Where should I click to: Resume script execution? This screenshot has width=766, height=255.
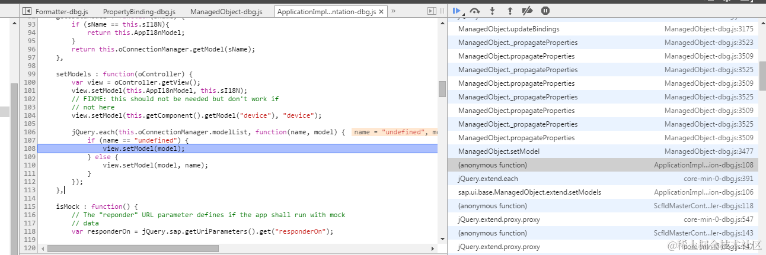point(458,11)
